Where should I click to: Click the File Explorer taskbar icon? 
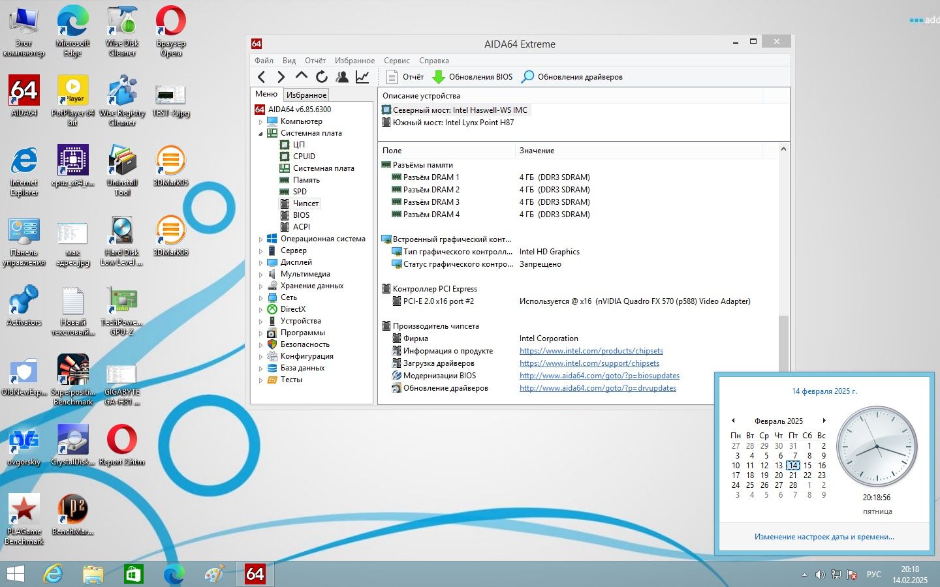pyautogui.click(x=93, y=574)
